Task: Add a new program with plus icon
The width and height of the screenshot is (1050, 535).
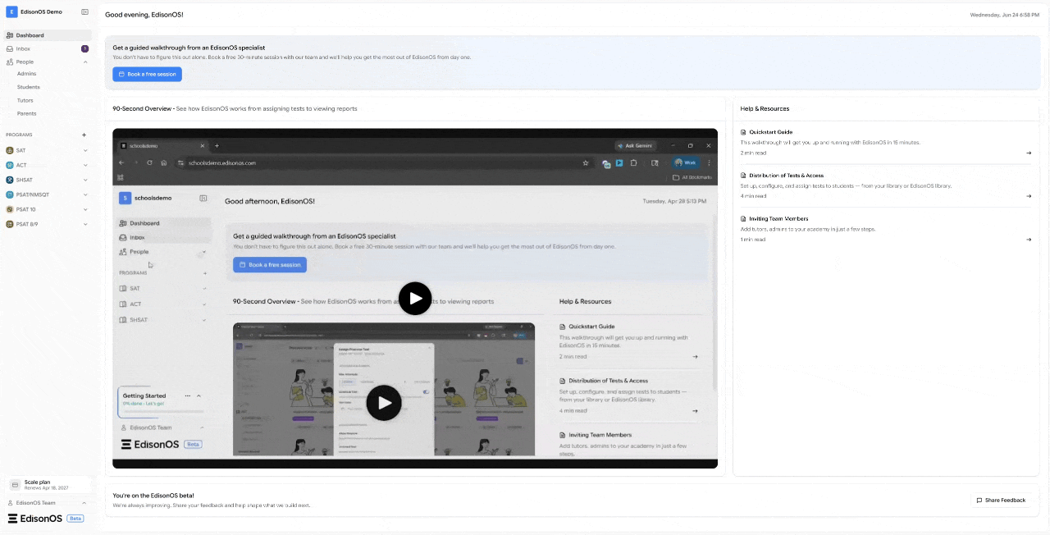Action: point(84,135)
